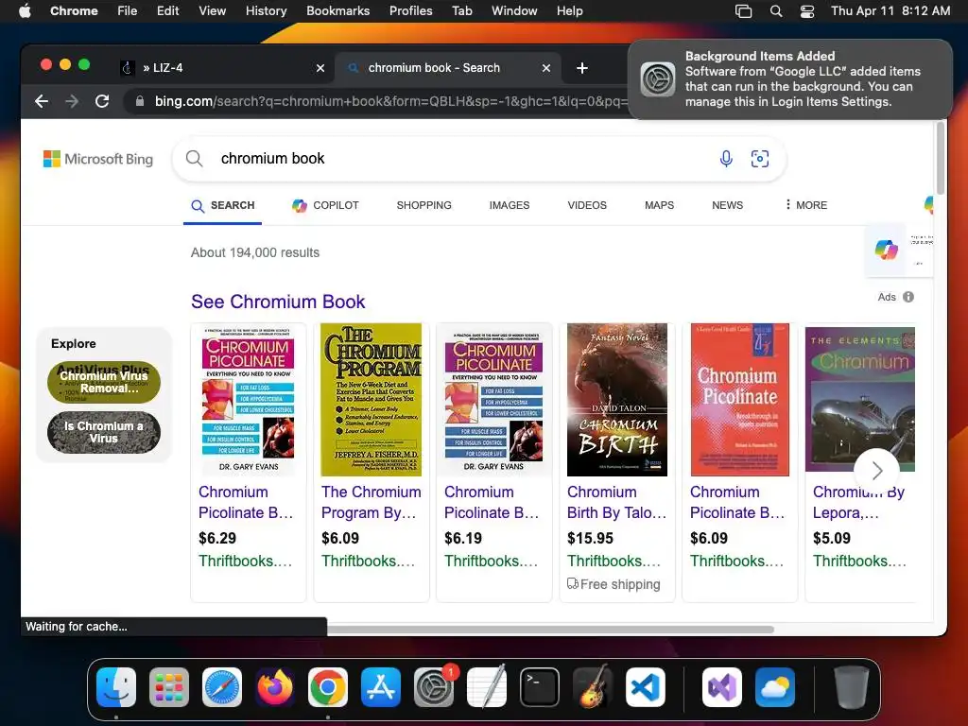The image size is (968, 726).
Task: Open App Store from the Dock
Action: pos(381,687)
